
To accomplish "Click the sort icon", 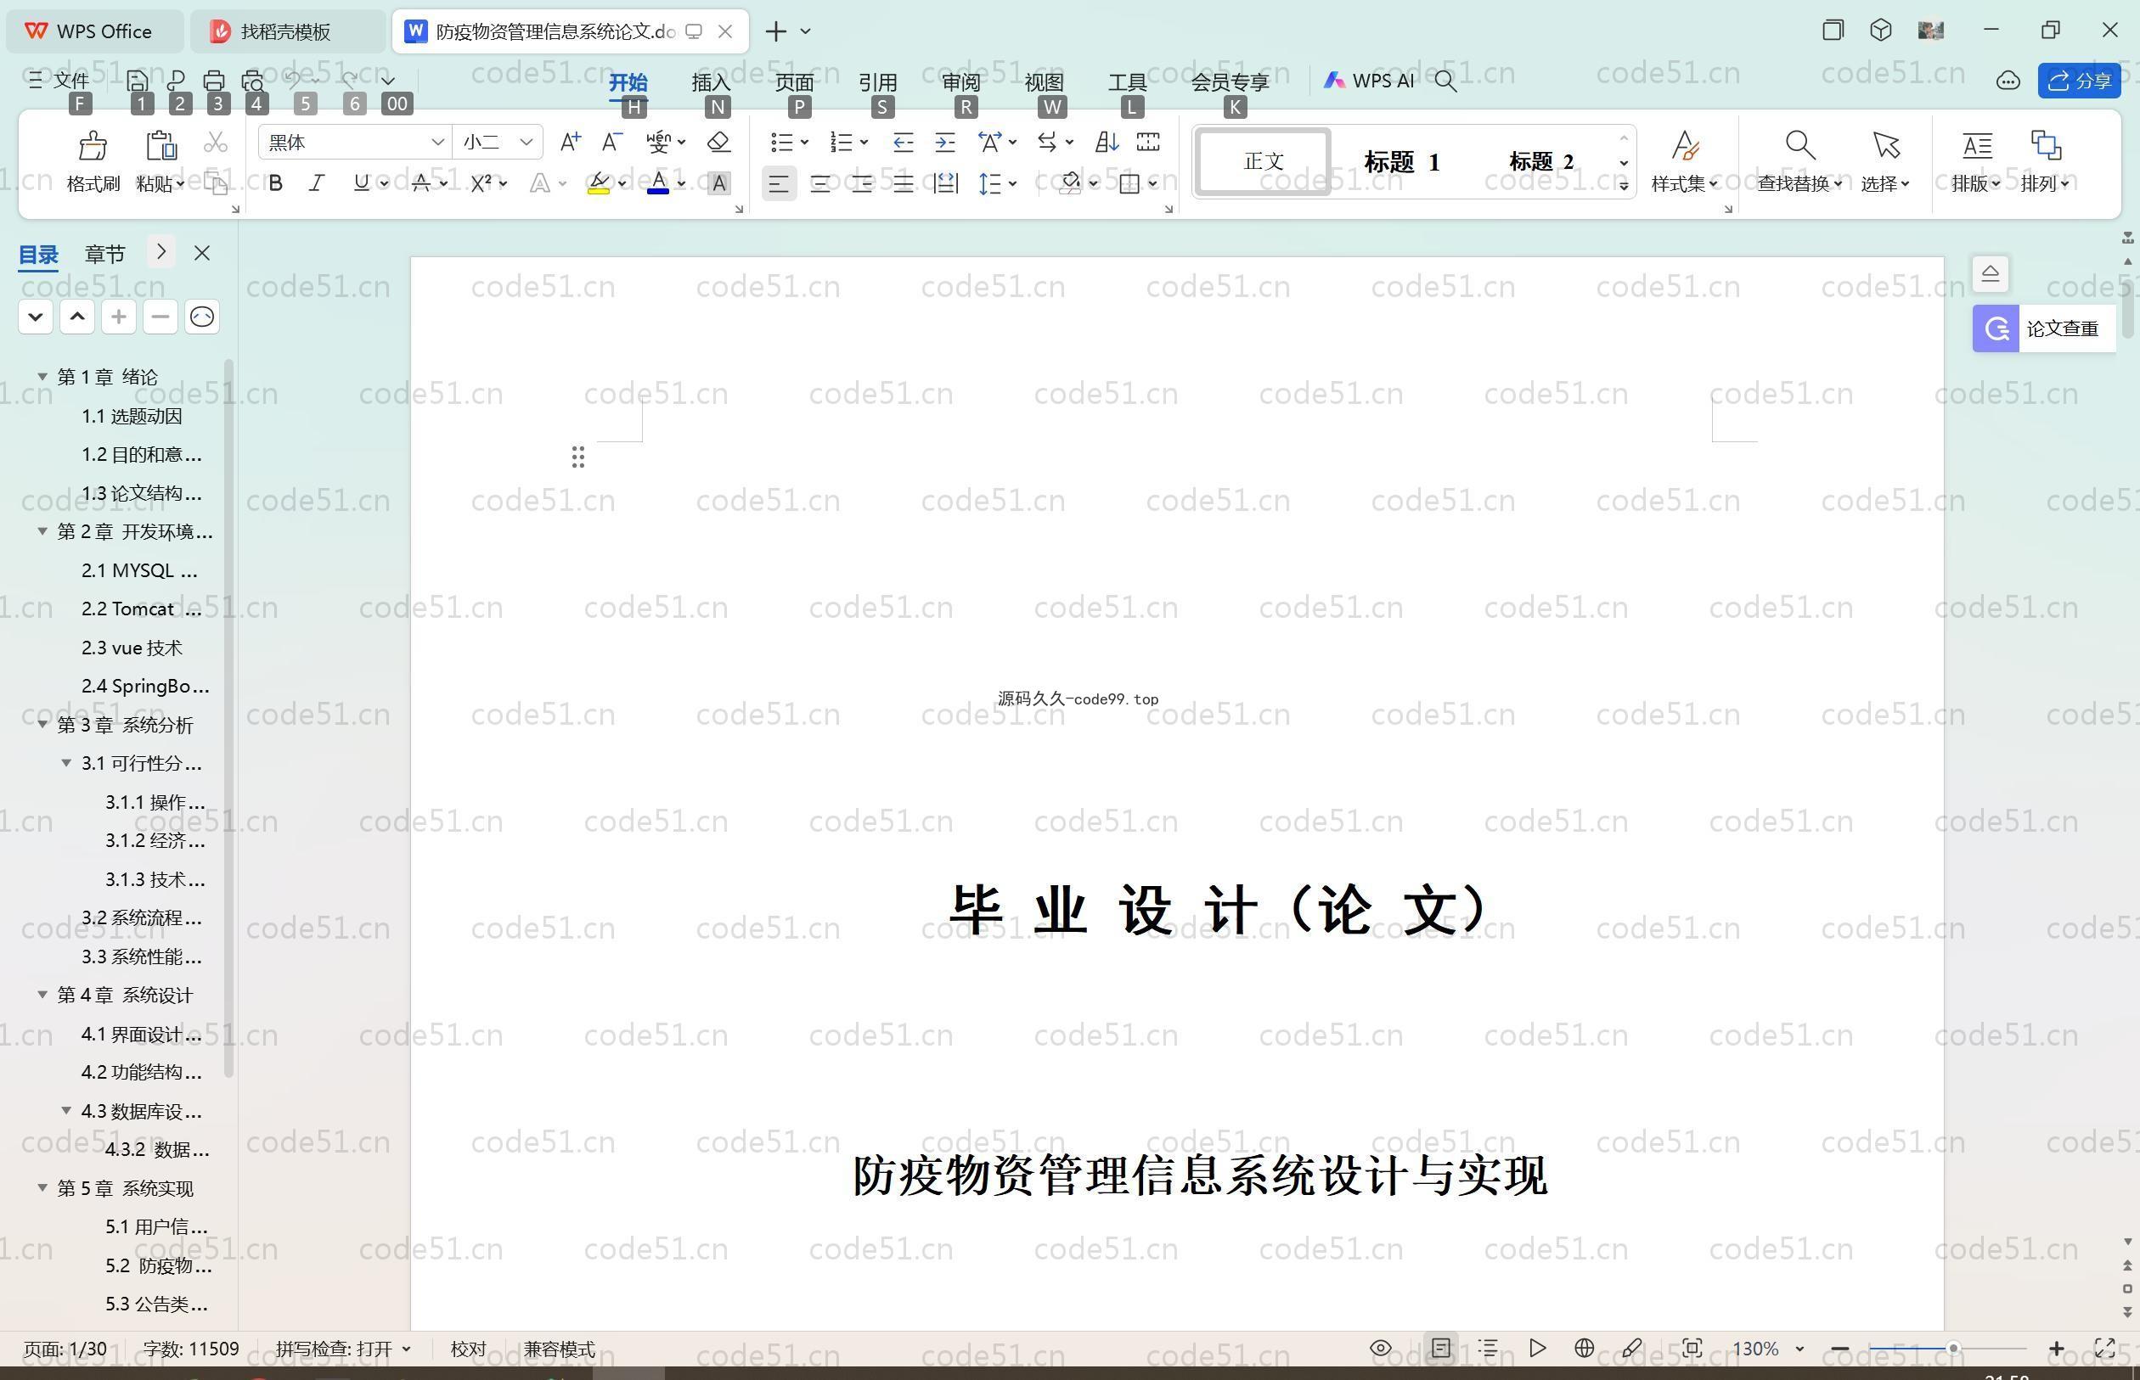I will (1107, 142).
